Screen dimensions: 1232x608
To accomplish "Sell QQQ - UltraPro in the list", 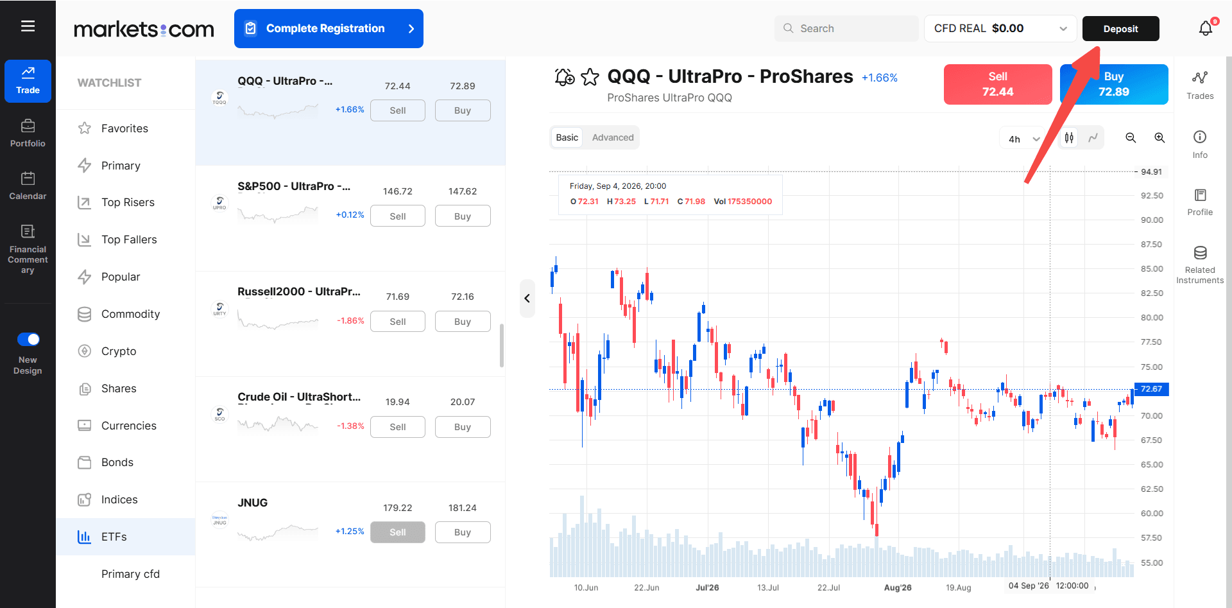I will [x=398, y=110].
